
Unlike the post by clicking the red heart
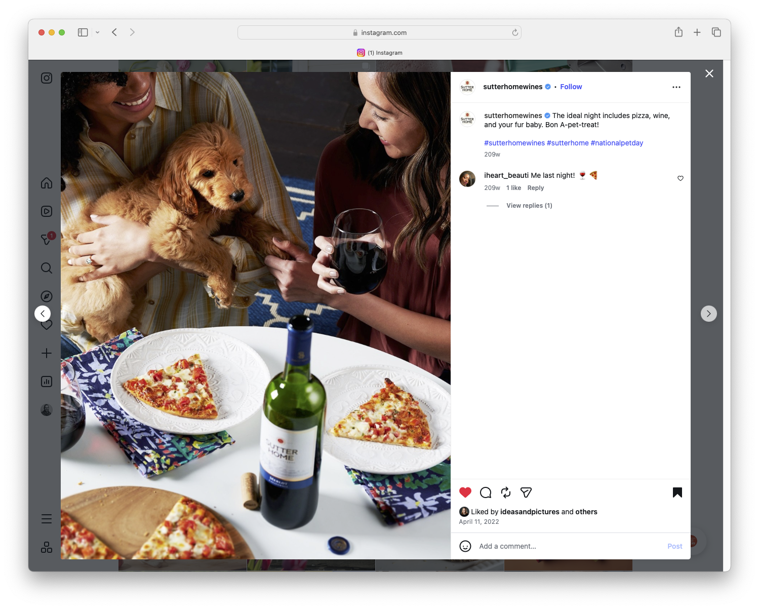point(465,492)
